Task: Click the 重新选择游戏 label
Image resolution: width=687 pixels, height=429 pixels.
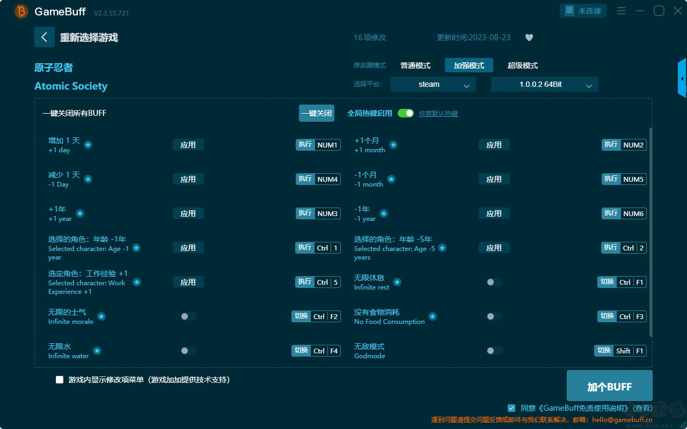Action: (x=89, y=38)
